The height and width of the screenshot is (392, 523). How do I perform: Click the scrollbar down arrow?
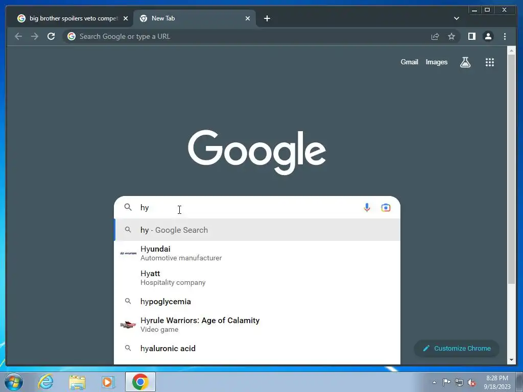coord(511,360)
